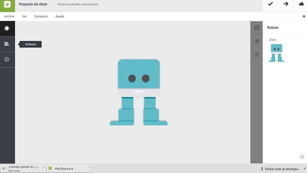The width and height of the screenshot is (307, 173).
Task: Open the Compartir menu
Action: click(x=41, y=17)
